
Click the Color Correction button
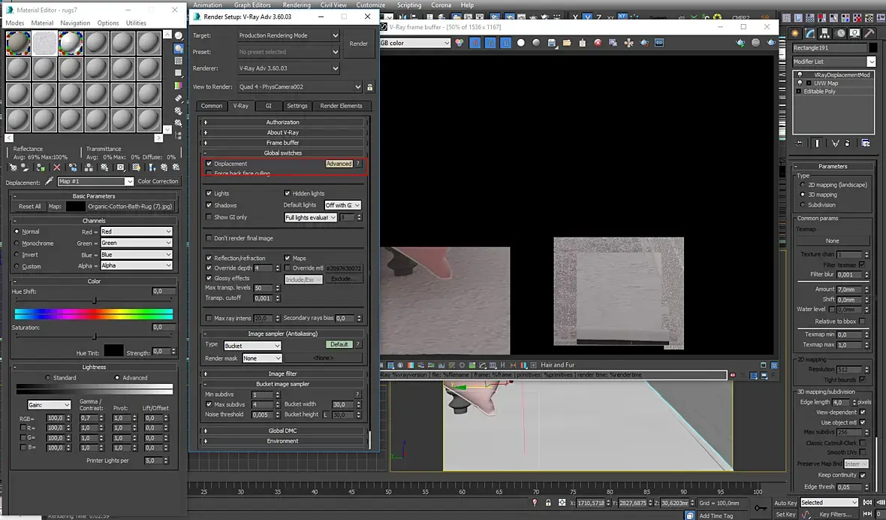tap(158, 181)
